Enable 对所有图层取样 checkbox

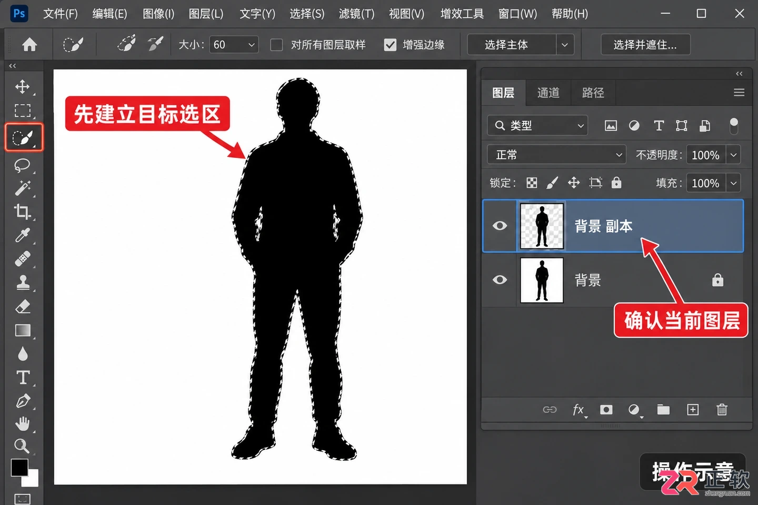(x=276, y=45)
